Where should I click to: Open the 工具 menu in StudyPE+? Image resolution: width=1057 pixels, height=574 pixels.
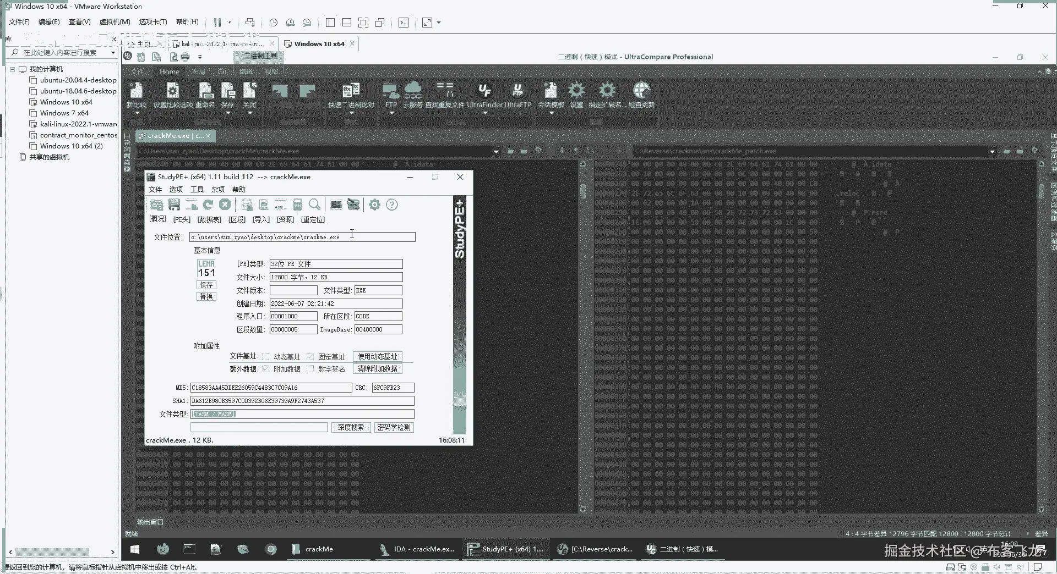point(197,190)
